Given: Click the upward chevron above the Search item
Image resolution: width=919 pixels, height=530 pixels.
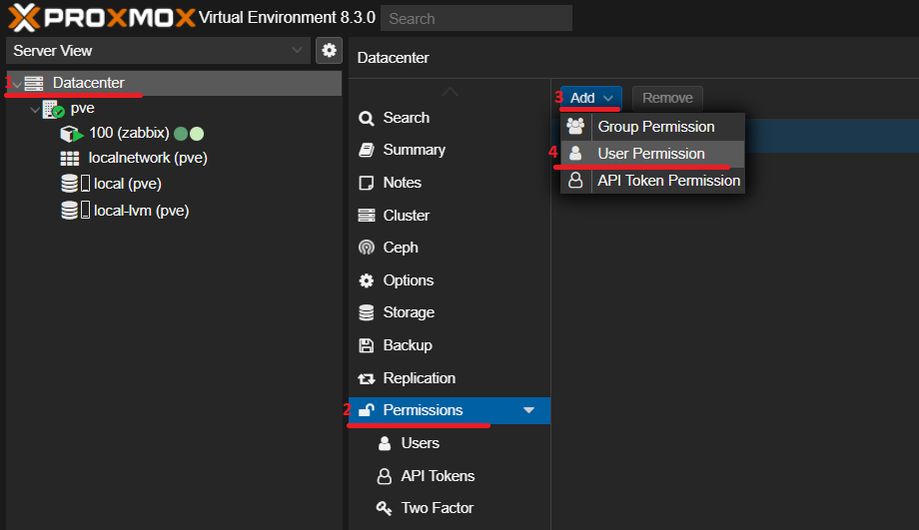Looking at the screenshot, I should click(x=450, y=93).
